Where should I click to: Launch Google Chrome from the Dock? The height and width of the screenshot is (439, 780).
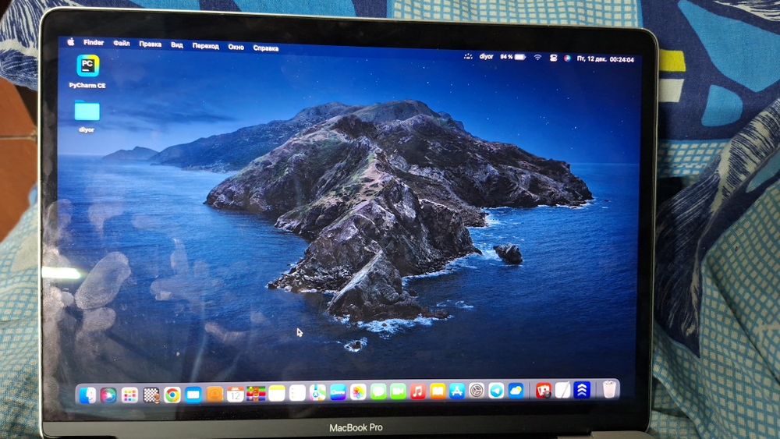[x=172, y=395]
